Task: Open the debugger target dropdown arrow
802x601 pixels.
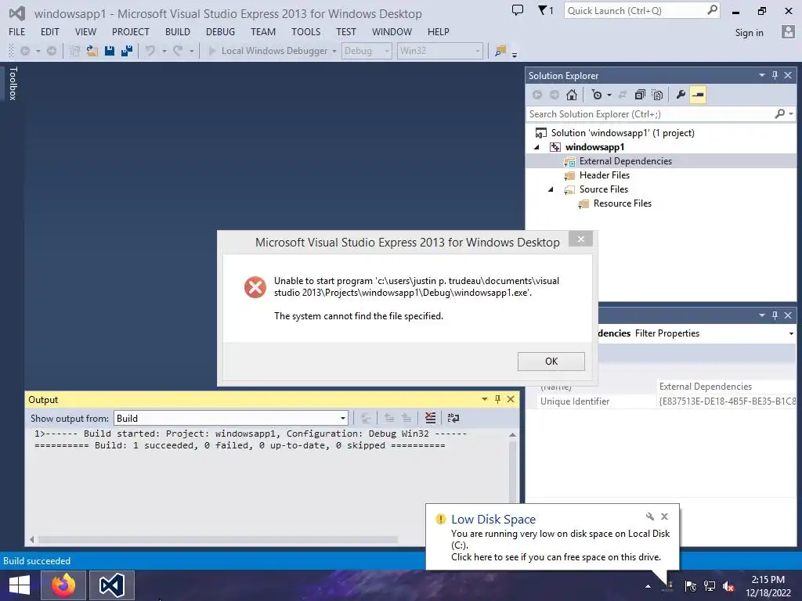Action: pyautogui.click(x=334, y=51)
